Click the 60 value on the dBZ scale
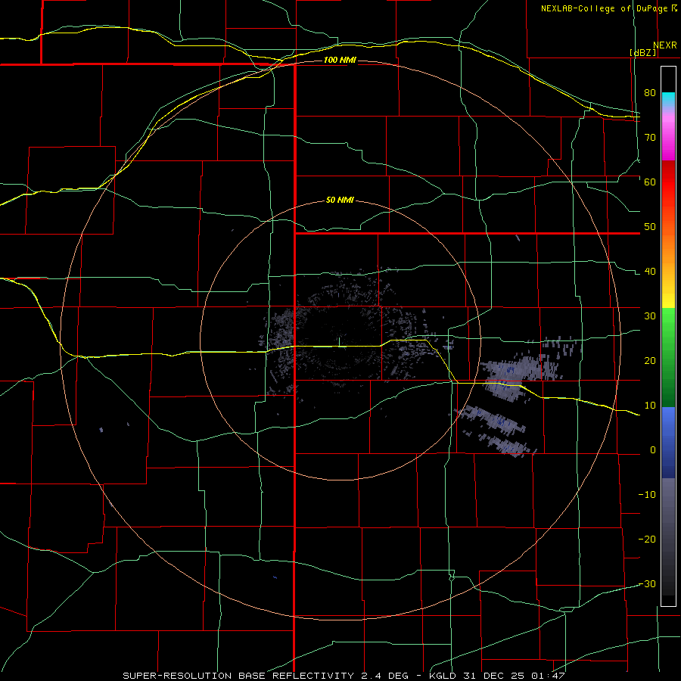Screen dimensions: 681x681 coord(650,182)
